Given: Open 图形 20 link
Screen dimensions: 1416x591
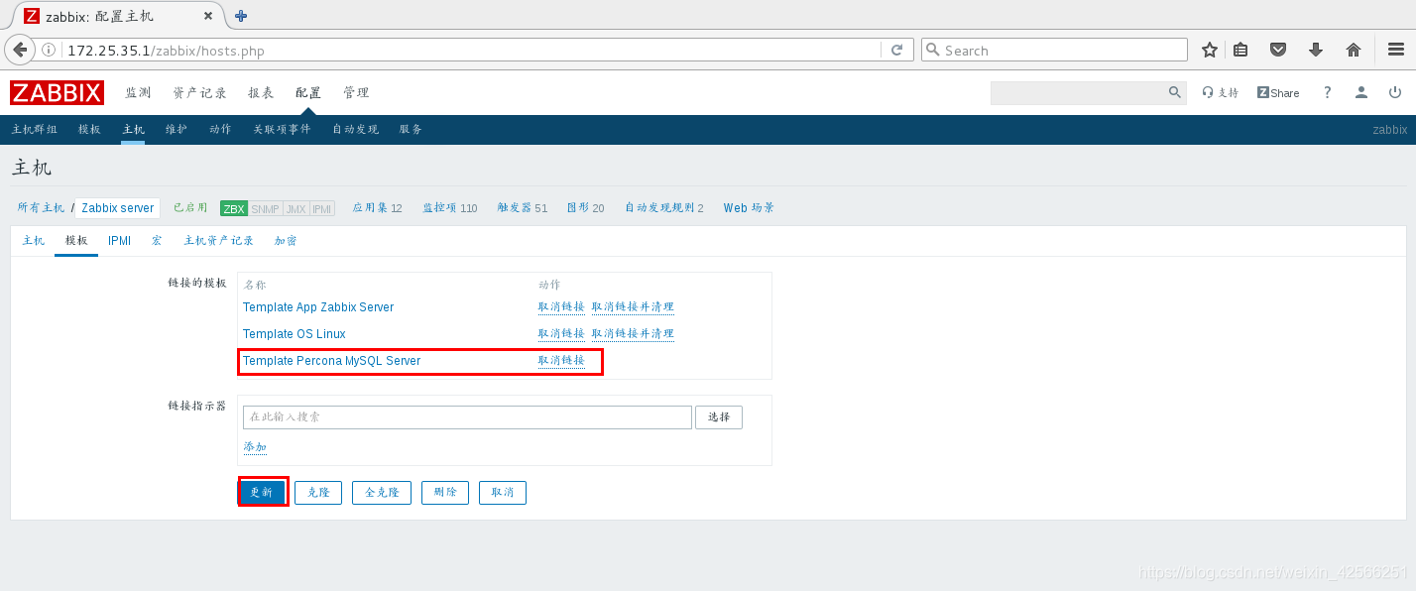Looking at the screenshot, I should [585, 207].
